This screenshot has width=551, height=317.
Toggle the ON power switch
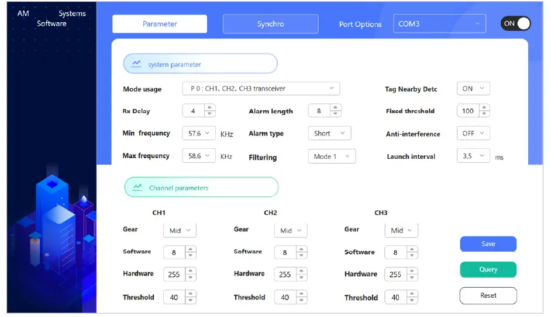515,23
